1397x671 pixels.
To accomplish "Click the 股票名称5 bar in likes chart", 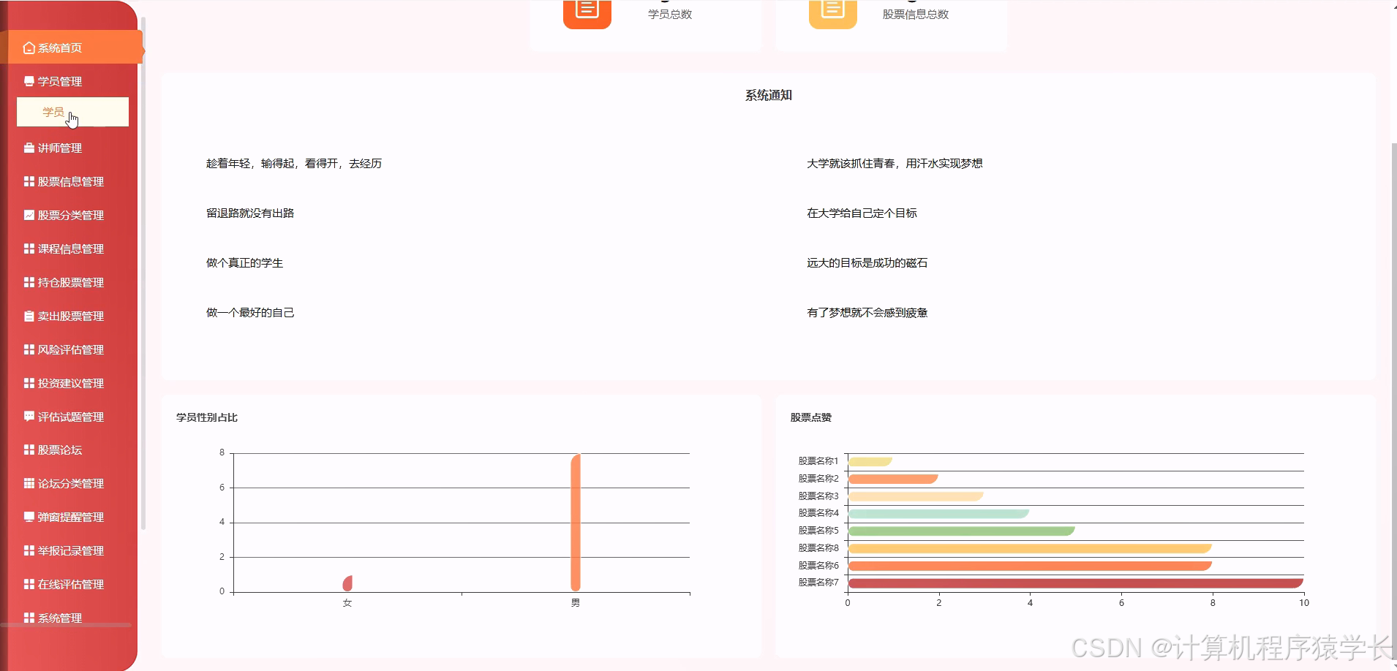I will 961,531.
